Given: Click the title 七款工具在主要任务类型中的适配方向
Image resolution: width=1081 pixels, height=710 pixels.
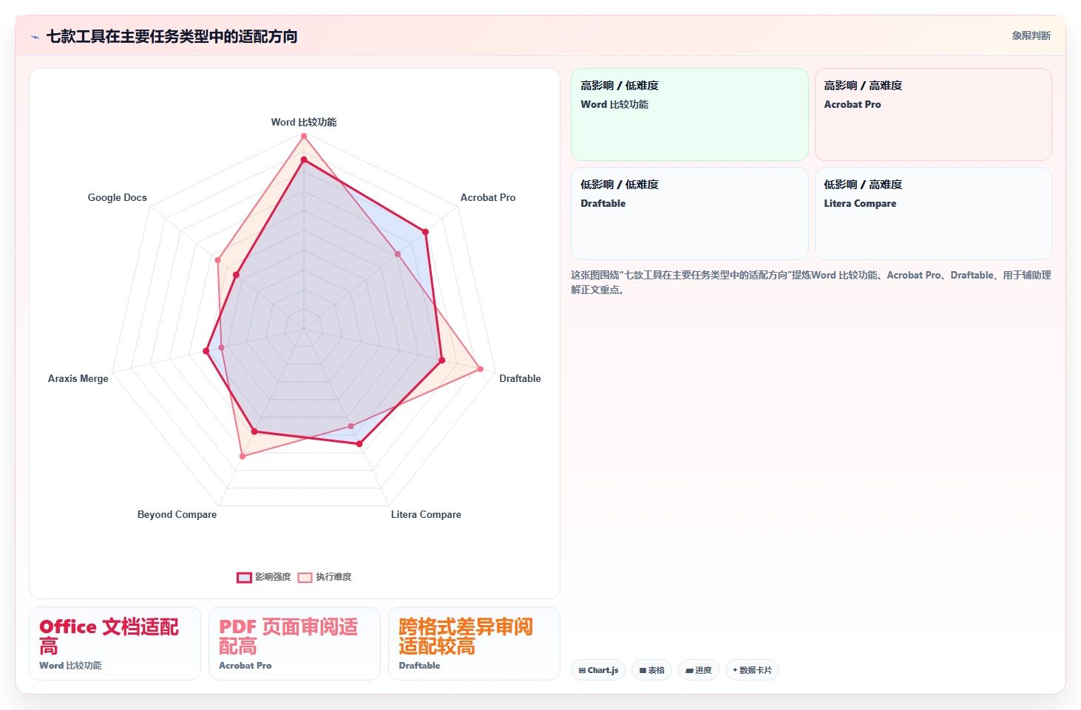Looking at the screenshot, I should (172, 36).
